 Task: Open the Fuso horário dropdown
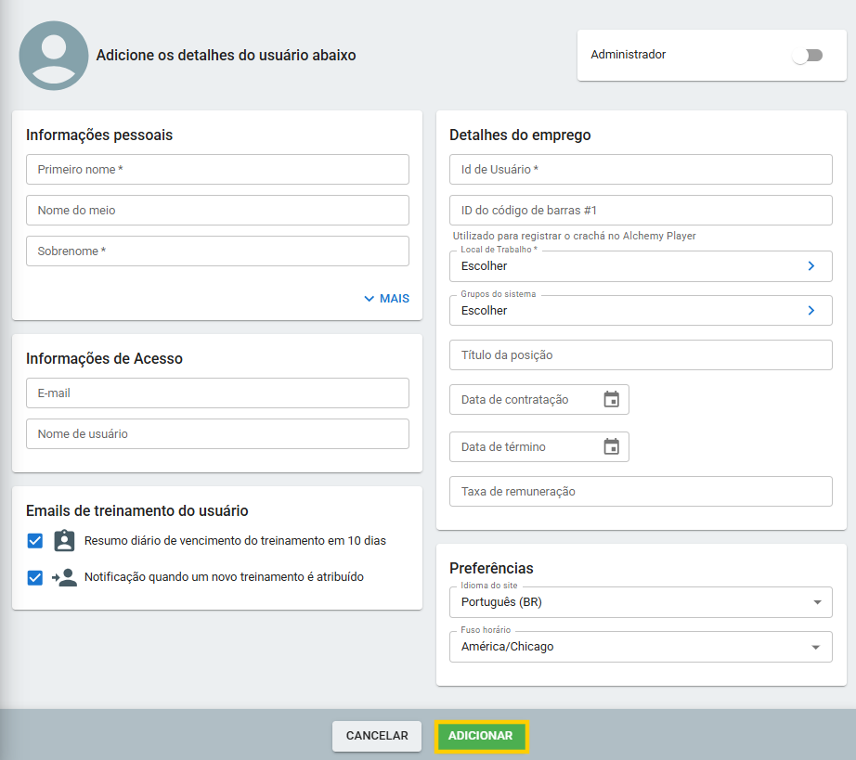(641, 647)
